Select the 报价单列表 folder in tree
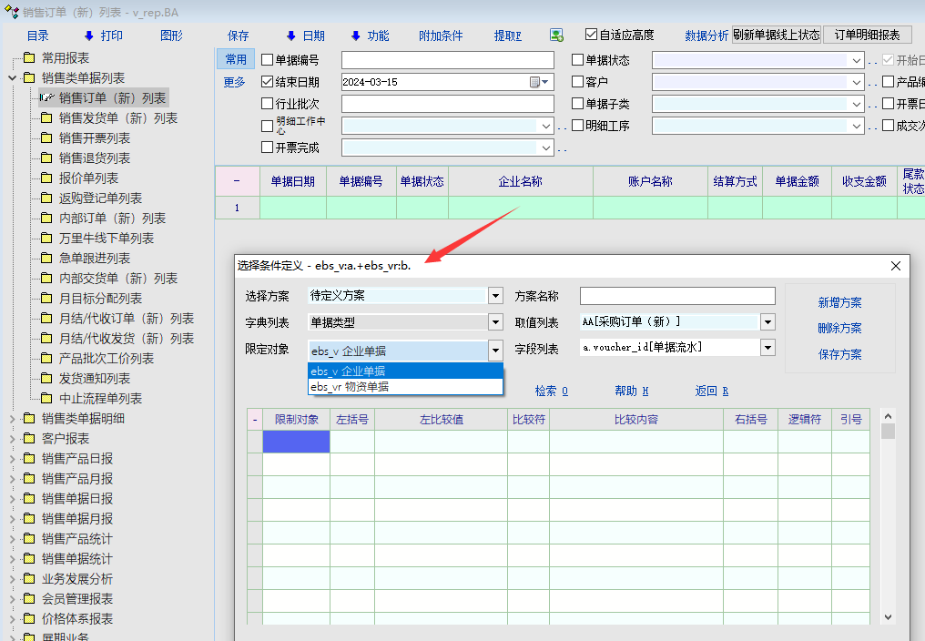 [x=88, y=178]
